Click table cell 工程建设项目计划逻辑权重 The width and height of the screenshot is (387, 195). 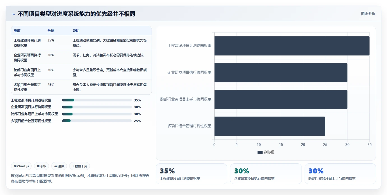coord(27,43)
